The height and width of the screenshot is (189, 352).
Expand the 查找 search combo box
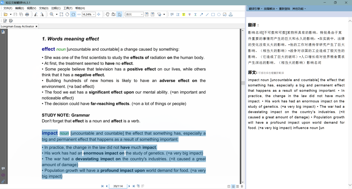pos(142,14)
